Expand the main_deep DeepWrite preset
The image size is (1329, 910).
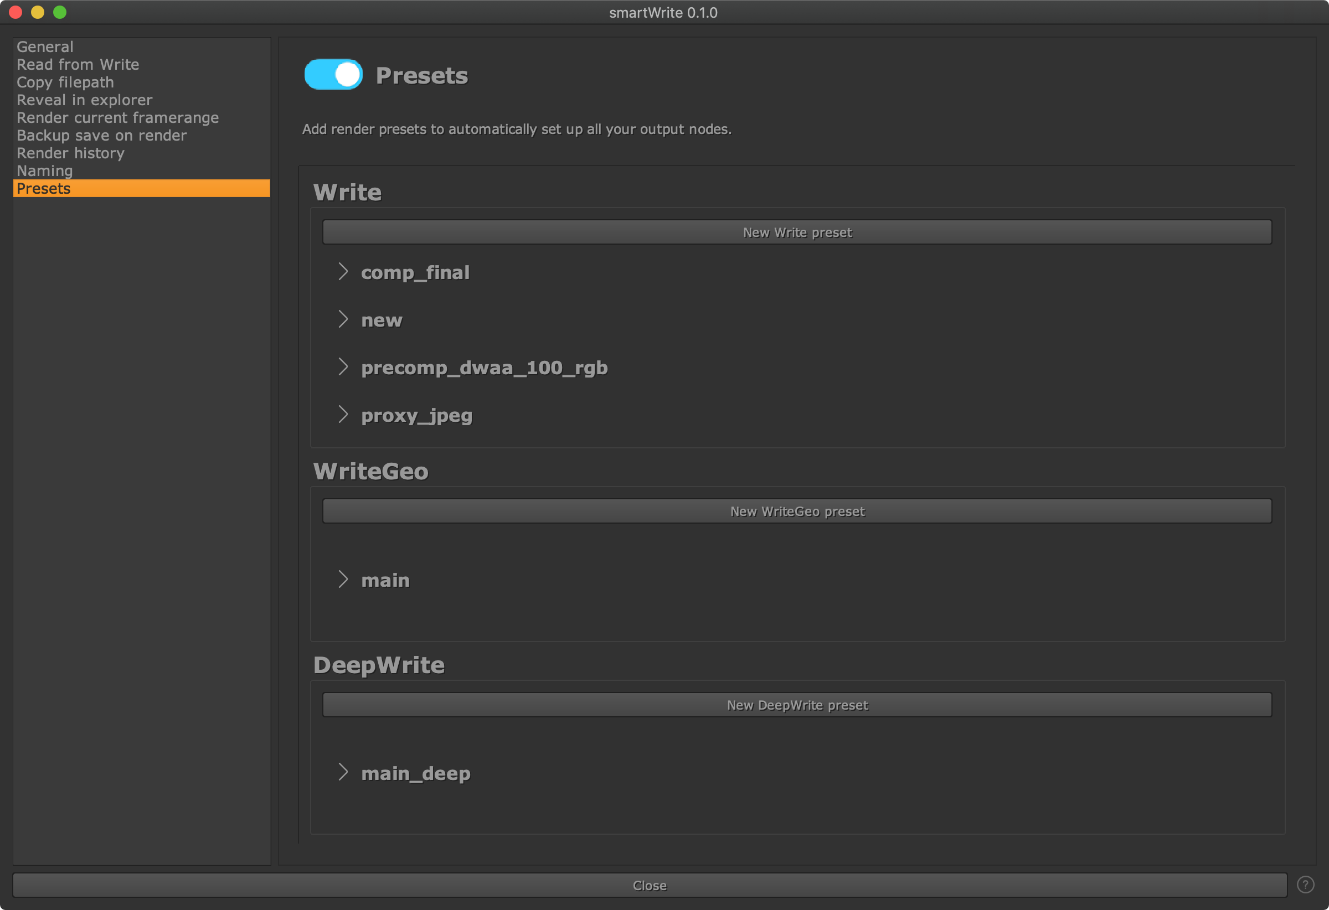pos(343,772)
